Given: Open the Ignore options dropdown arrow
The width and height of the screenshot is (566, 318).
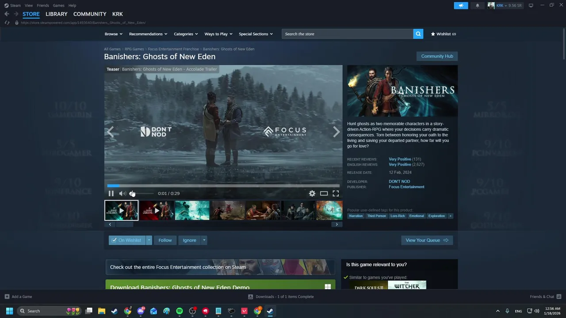Looking at the screenshot, I should coord(204,240).
